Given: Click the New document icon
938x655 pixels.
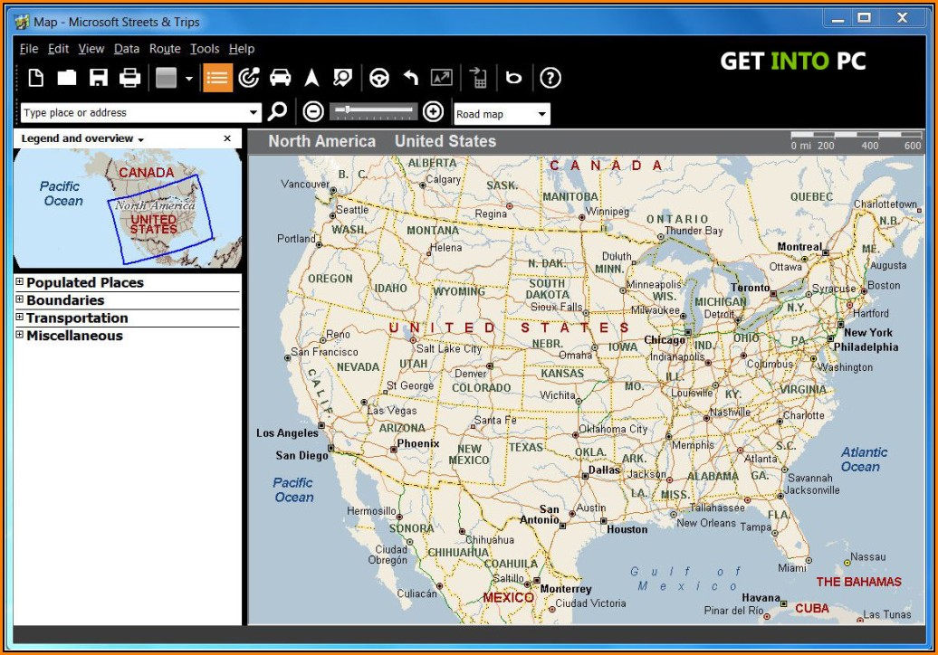Looking at the screenshot, I should coord(35,78).
